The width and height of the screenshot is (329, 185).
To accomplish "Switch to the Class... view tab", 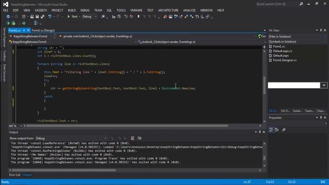I will coord(321,111).
